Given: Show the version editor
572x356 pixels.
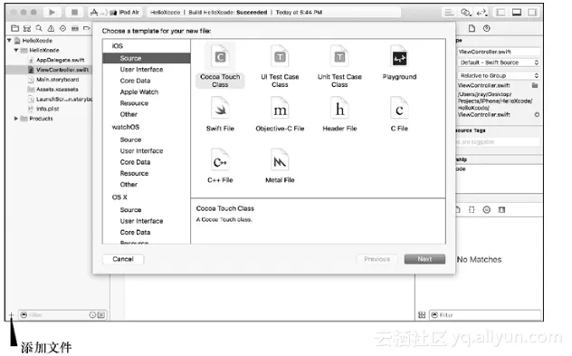Looking at the screenshot, I should (x=481, y=13).
